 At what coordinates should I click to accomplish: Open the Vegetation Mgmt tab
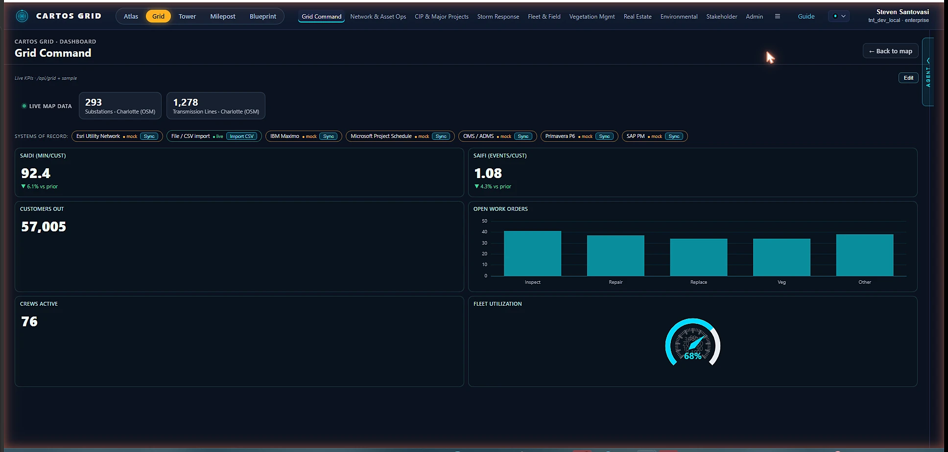(592, 17)
